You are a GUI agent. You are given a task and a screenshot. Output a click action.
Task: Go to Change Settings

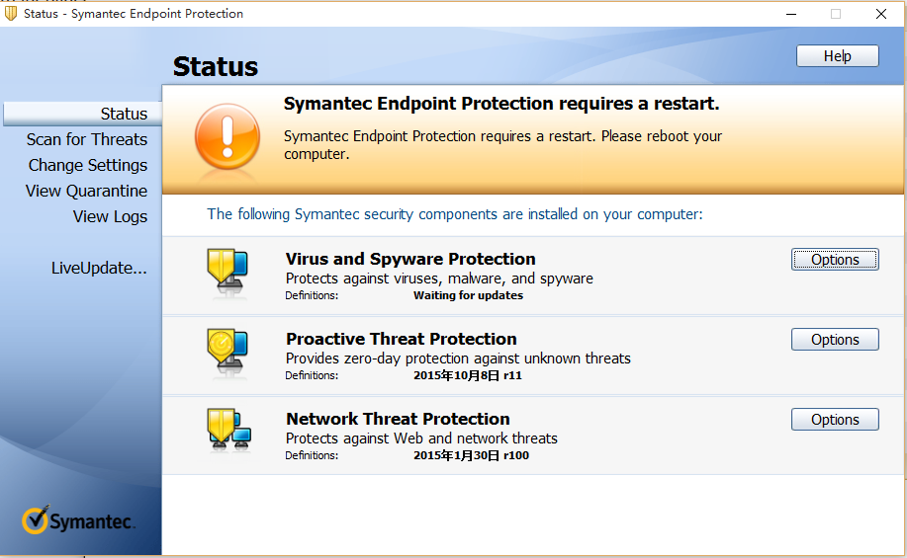[x=88, y=165]
